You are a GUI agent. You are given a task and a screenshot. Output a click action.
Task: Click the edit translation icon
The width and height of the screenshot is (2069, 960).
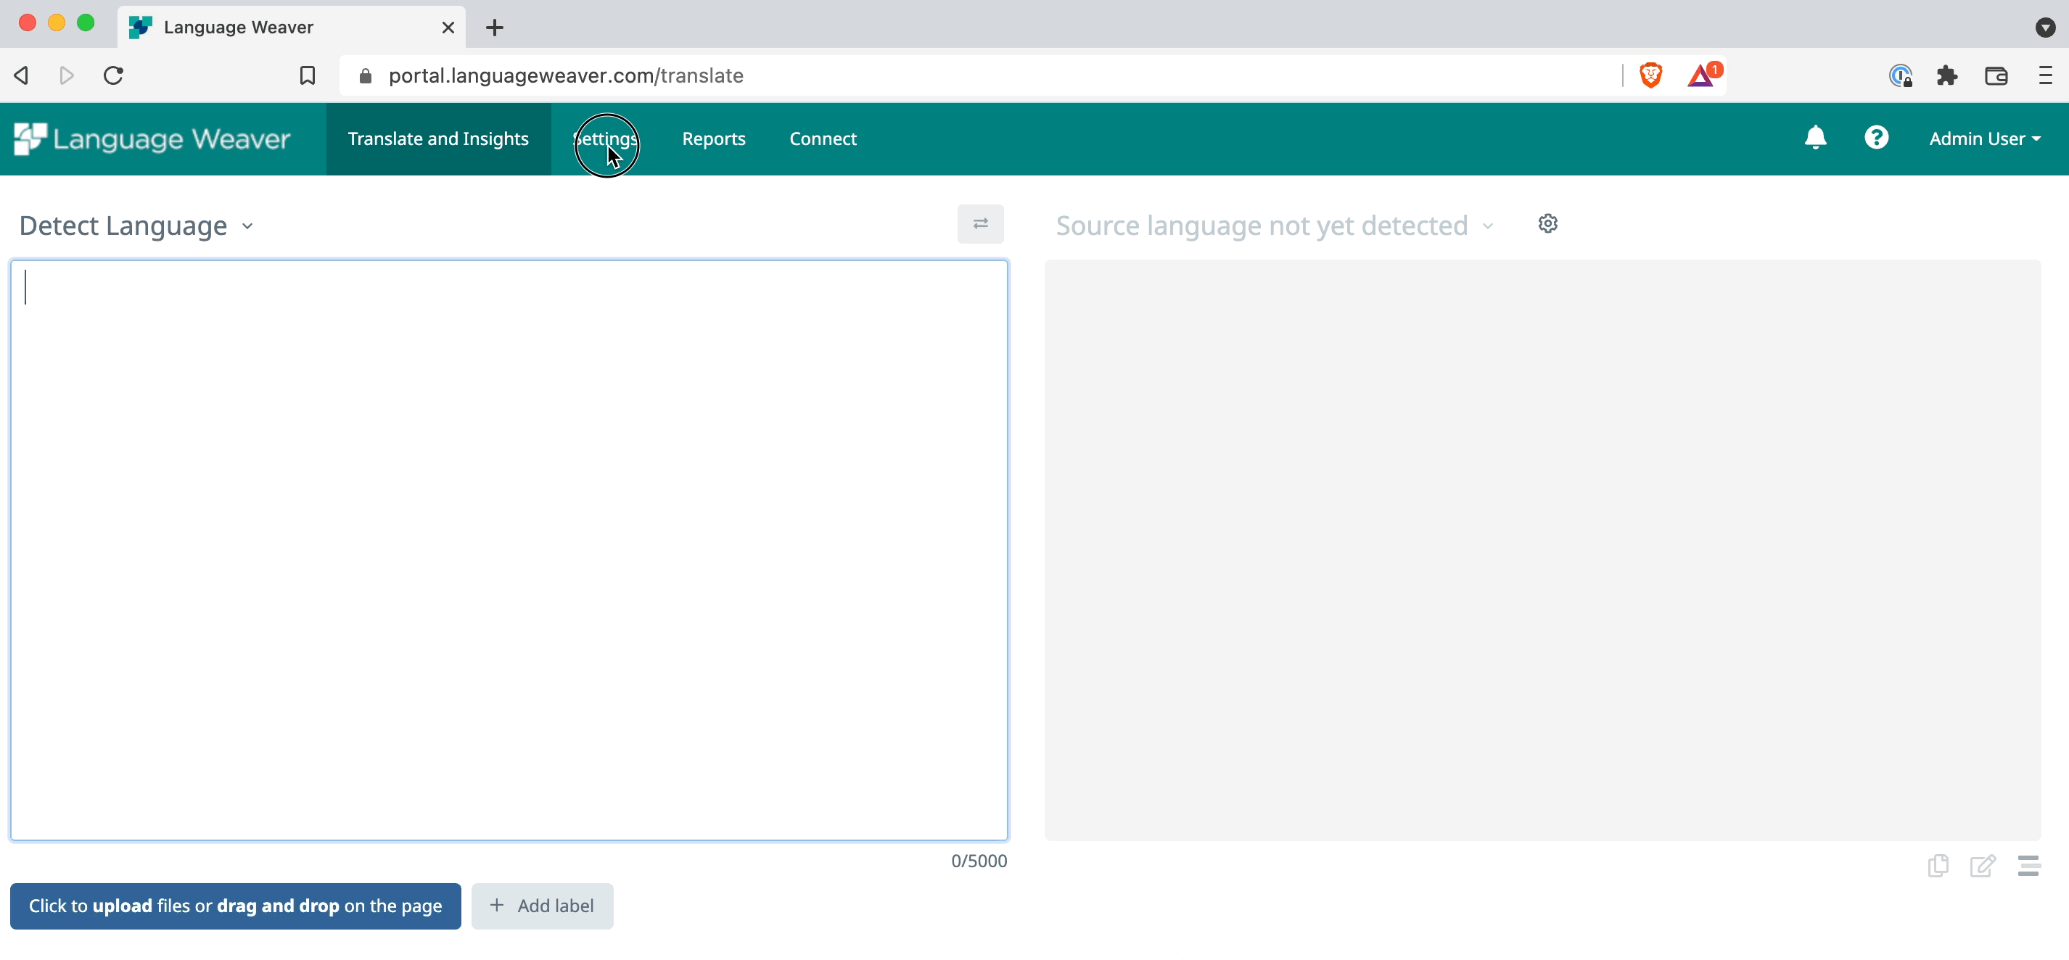[x=1982, y=865]
